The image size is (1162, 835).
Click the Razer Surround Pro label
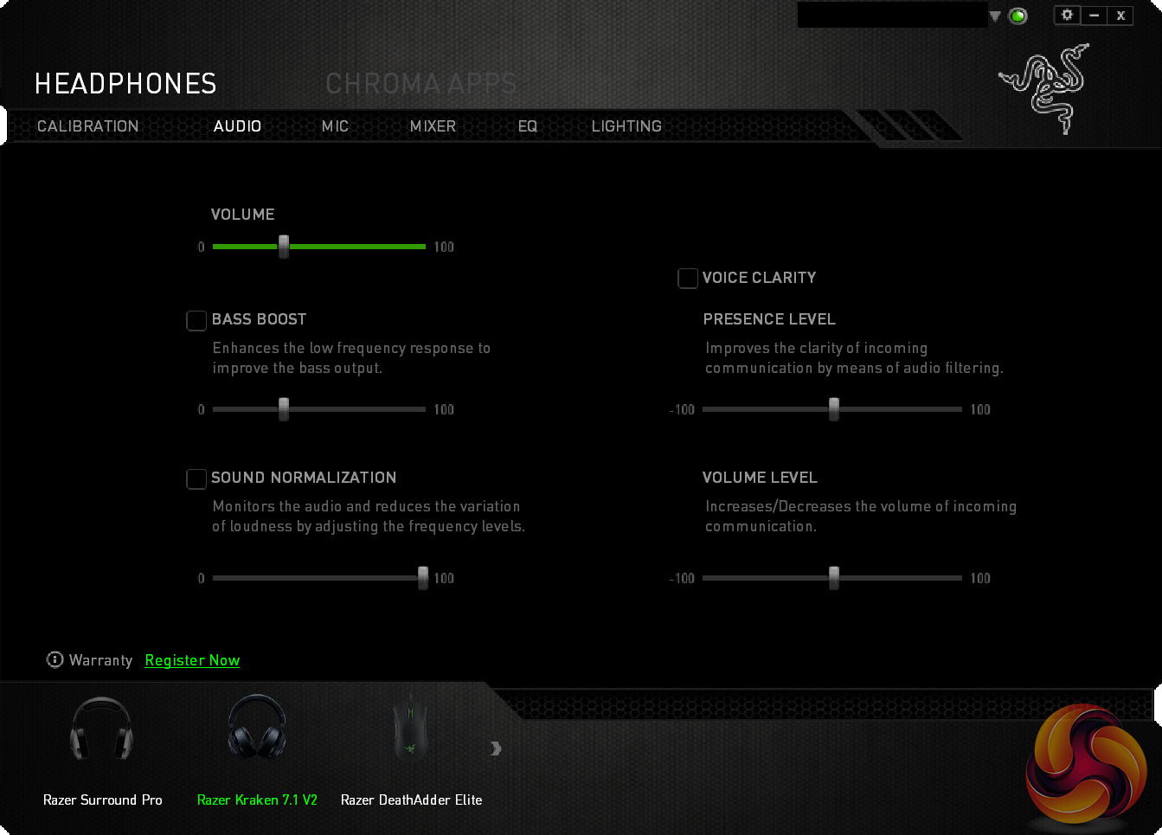point(103,800)
